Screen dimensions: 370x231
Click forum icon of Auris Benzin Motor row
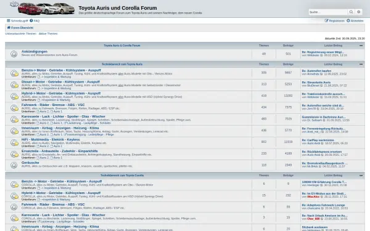point(14,73)
